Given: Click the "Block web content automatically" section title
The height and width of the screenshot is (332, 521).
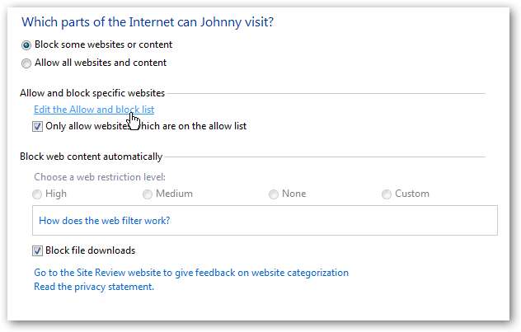Looking at the screenshot, I should tap(90, 157).
